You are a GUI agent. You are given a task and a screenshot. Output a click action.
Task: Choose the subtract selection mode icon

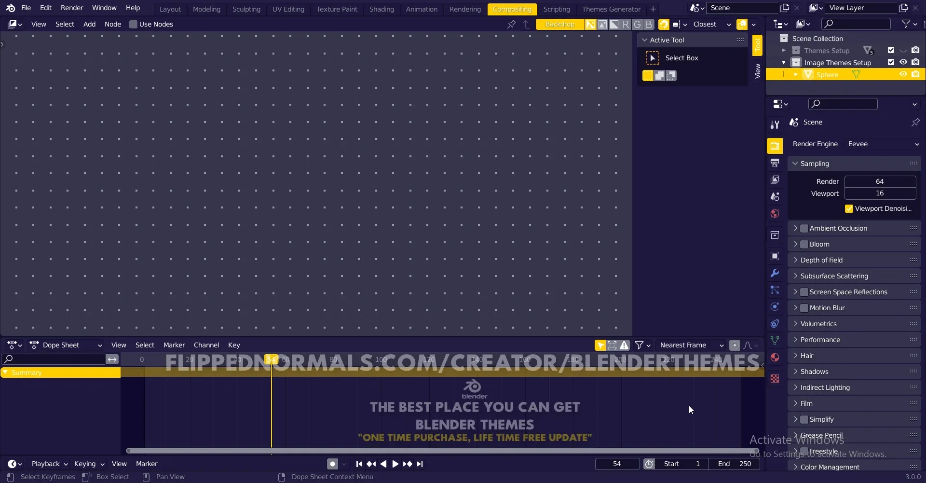[x=671, y=75]
